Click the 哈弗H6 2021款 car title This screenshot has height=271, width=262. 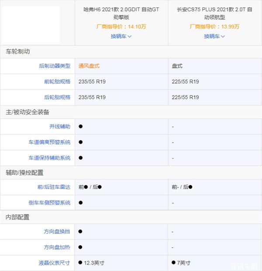[121, 13]
